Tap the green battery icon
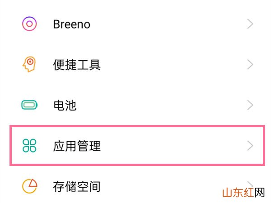Viewport: 271px width, 203px height. click(29, 105)
